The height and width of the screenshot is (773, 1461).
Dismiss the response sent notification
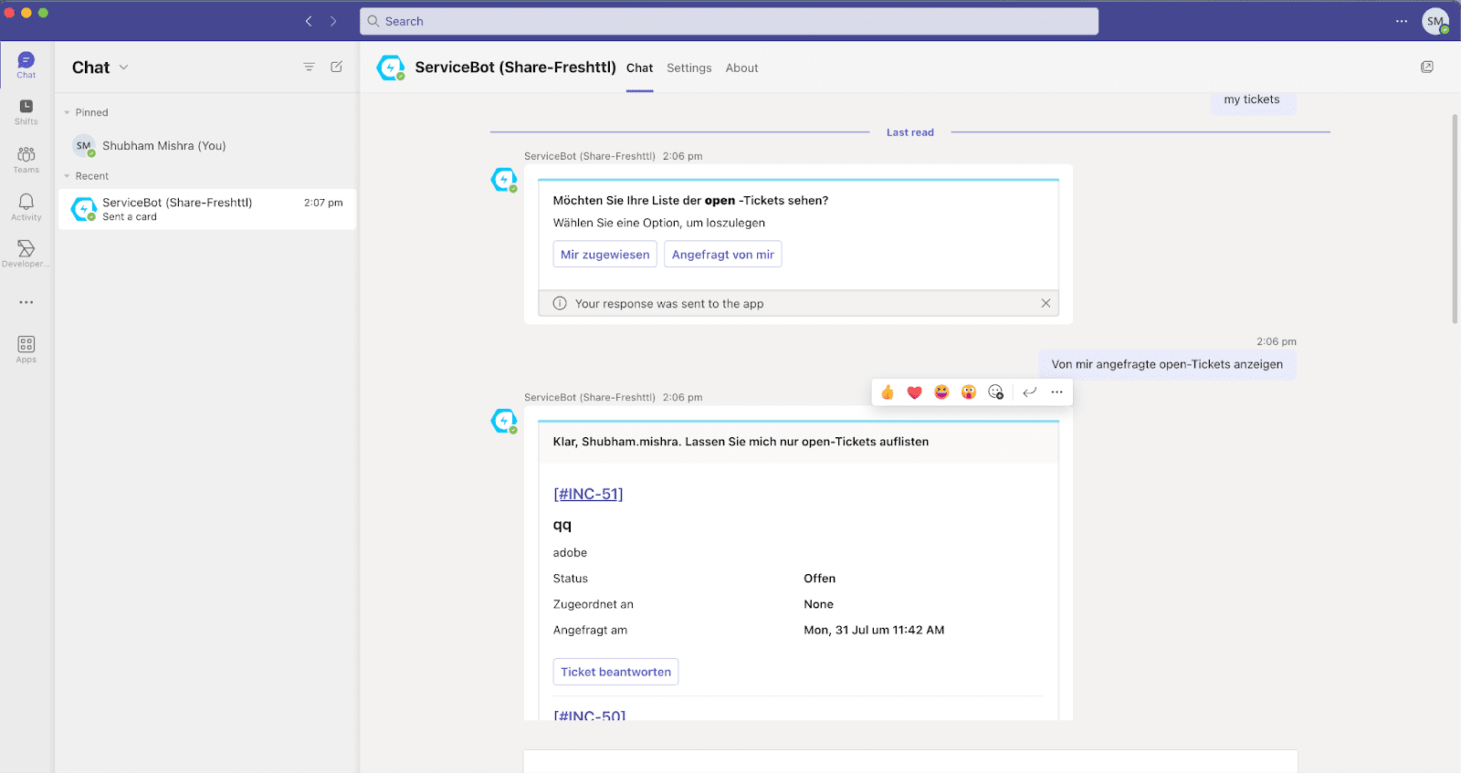(x=1046, y=303)
